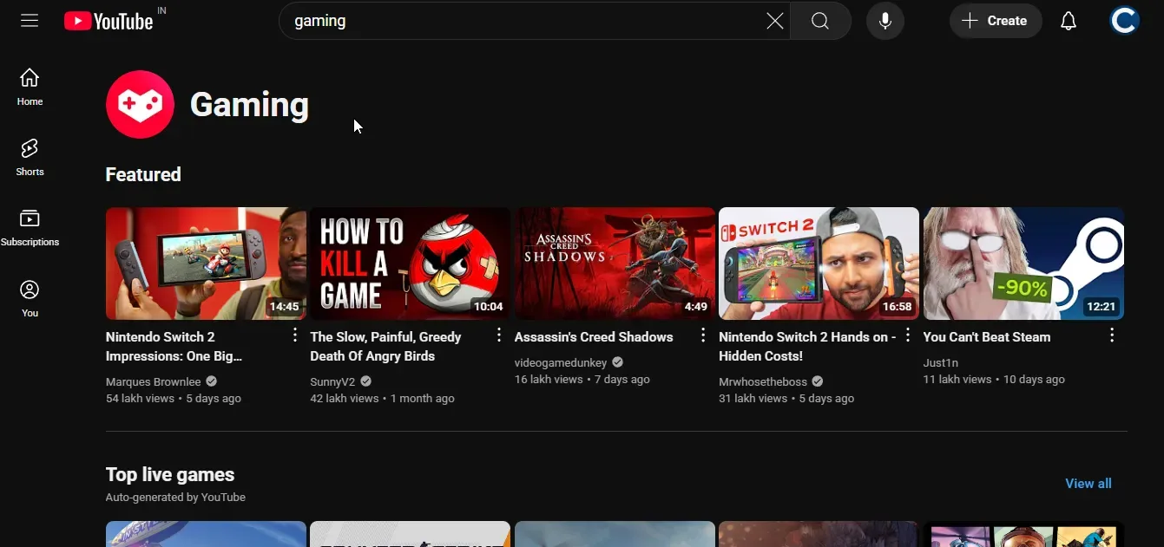
Task: Open options for Angry Birds video
Action: point(499,335)
